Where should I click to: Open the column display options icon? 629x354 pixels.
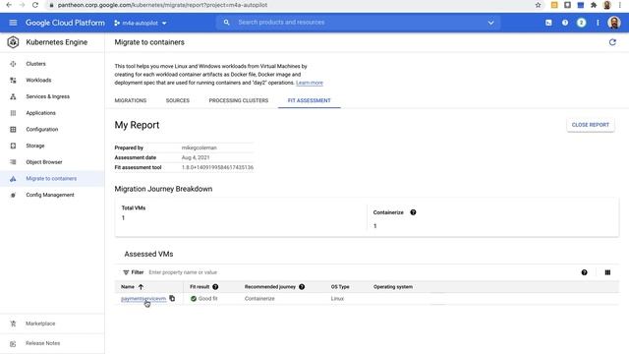coord(607,272)
